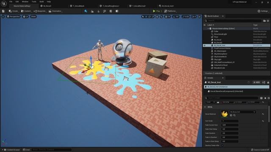Save the current level with floppy icon

point(3,11)
